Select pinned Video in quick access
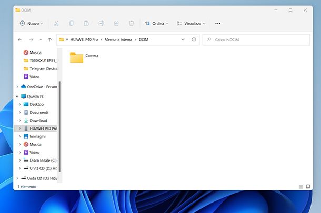 tap(32, 77)
